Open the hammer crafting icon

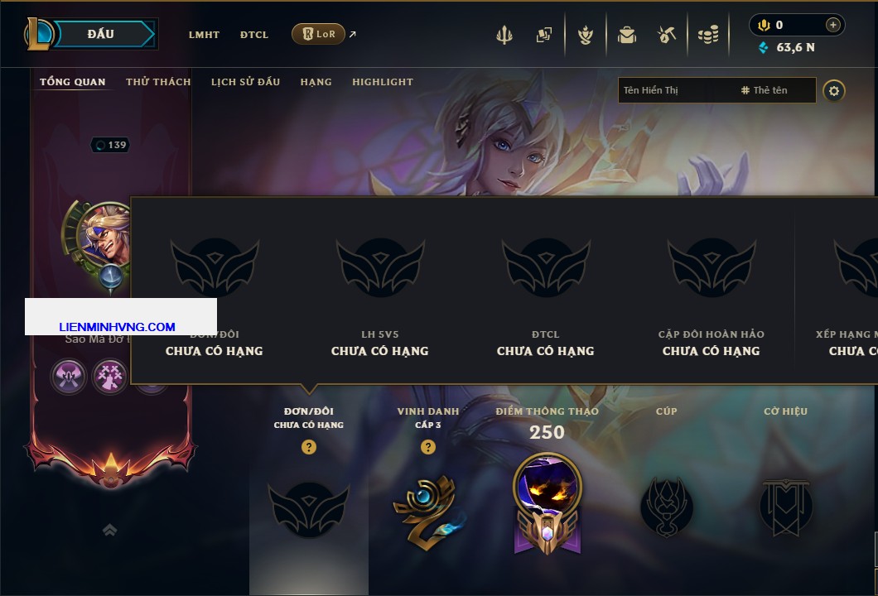(666, 35)
